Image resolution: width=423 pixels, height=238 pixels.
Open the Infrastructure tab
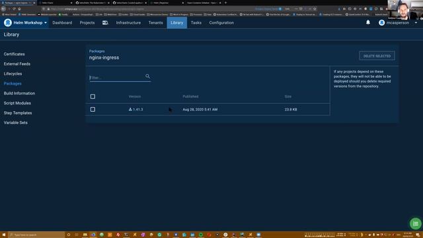click(128, 23)
